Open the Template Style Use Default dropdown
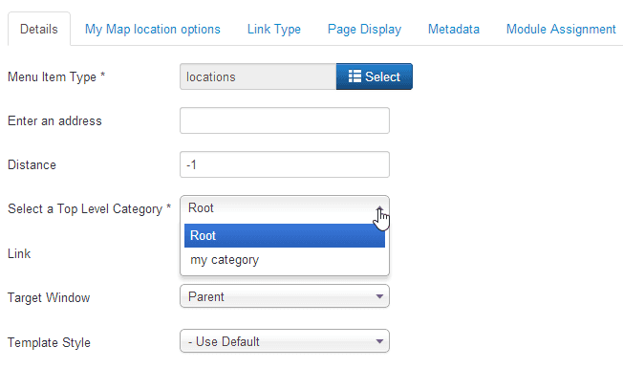Screen dimensions: 623x390 (x=284, y=341)
